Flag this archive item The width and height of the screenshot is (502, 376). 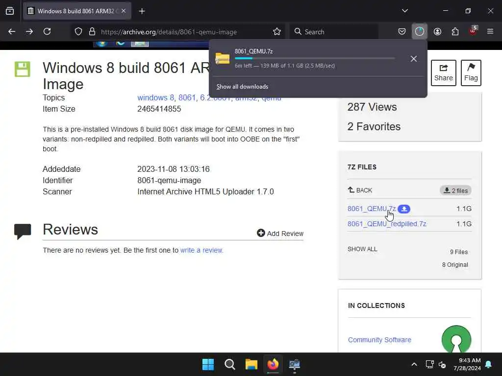click(471, 73)
